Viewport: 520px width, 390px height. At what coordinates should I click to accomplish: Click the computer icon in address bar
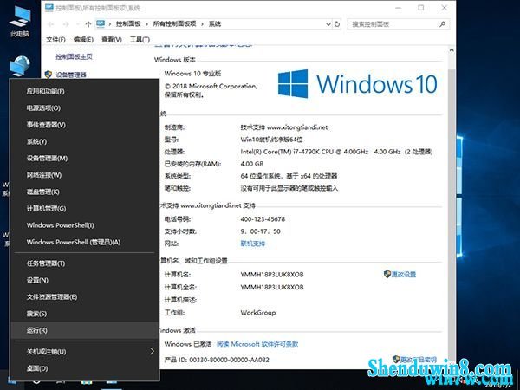point(101,23)
